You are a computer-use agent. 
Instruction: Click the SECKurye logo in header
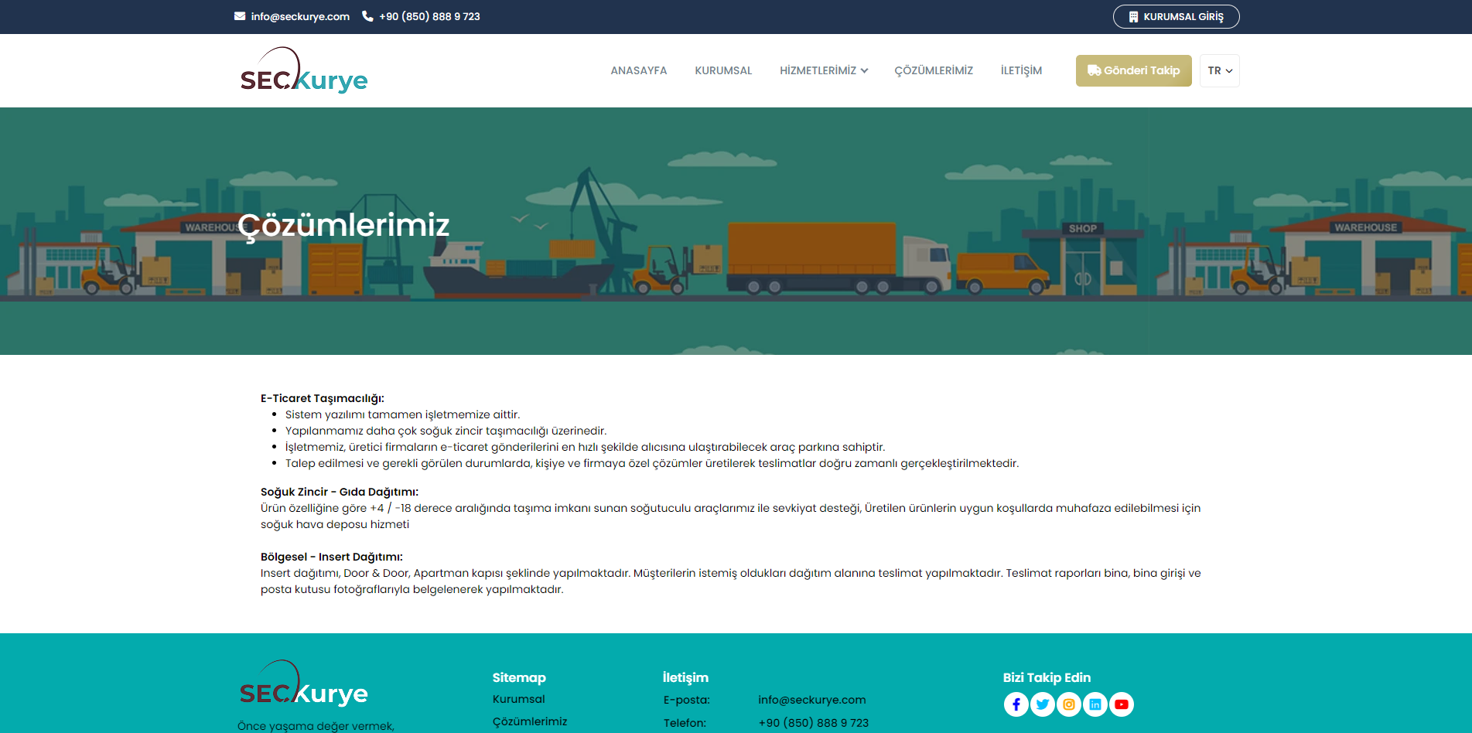[304, 70]
